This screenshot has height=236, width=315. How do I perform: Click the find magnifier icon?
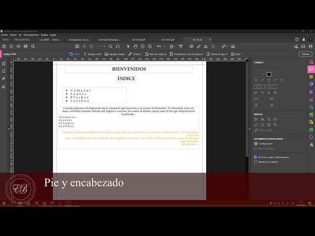33,47
